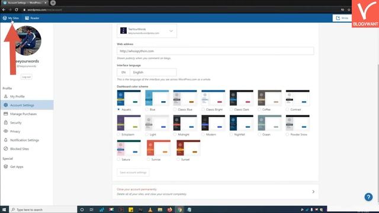Screen dimensions: 379x213
Task: Click the Nightfall color scheme preview
Action: [242, 123]
